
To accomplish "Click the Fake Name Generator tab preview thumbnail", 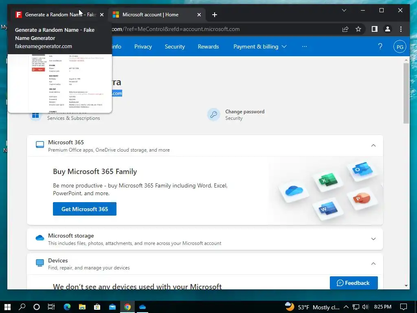I will point(60,83).
